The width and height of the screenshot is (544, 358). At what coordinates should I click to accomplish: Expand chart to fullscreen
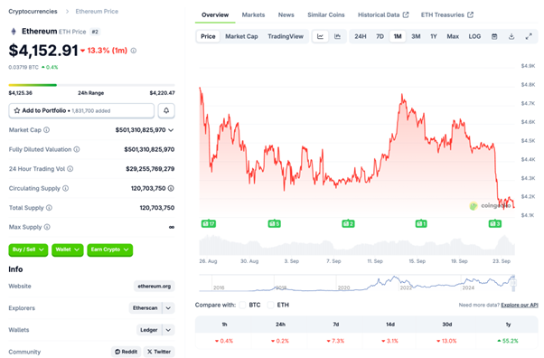(529, 36)
